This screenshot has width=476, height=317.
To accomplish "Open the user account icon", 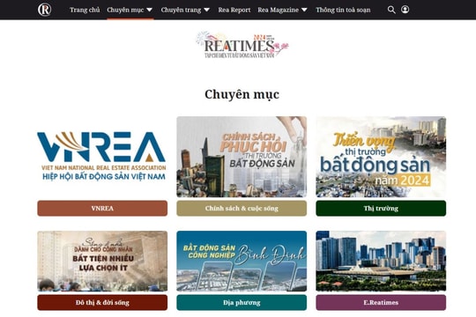I will [405, 10].
